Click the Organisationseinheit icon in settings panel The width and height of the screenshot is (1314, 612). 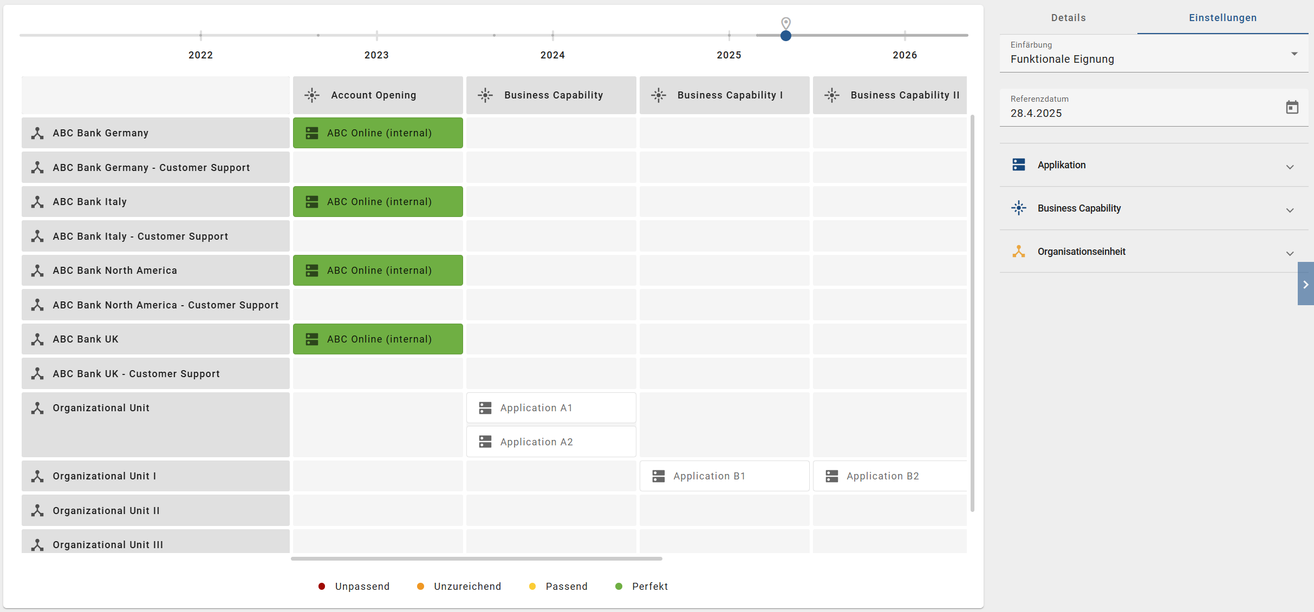[x=1019, y=251]
